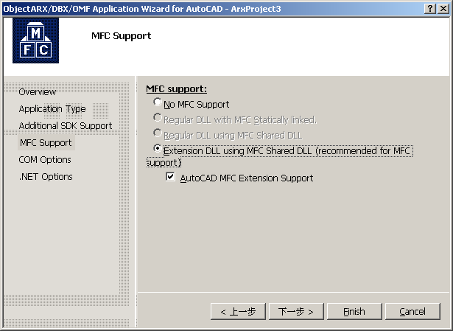
Task: Switch to the MFC Support page
Action: click(x=46, y=143)
